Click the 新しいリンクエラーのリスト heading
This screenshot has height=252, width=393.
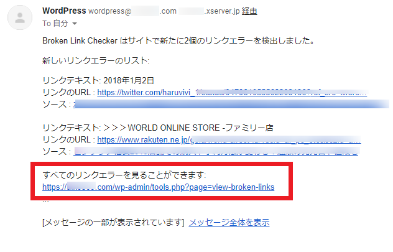tap(96, 61)
